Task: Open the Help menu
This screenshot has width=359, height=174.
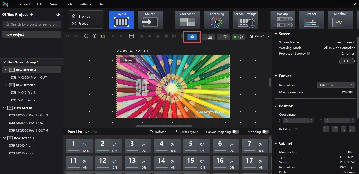Action: [102, 4]
